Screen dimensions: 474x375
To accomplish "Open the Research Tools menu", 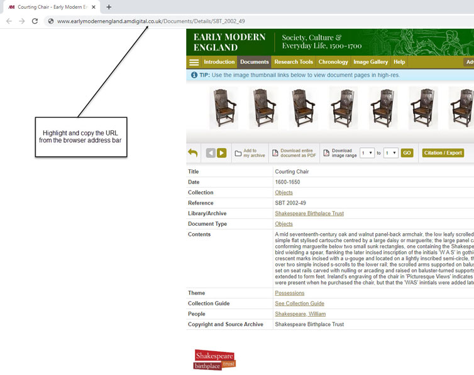I will pos(294,62).
